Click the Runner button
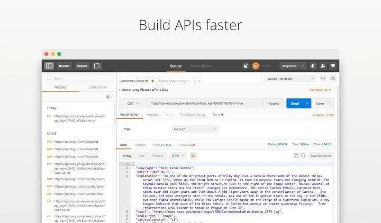 click(x=65, y=66)
